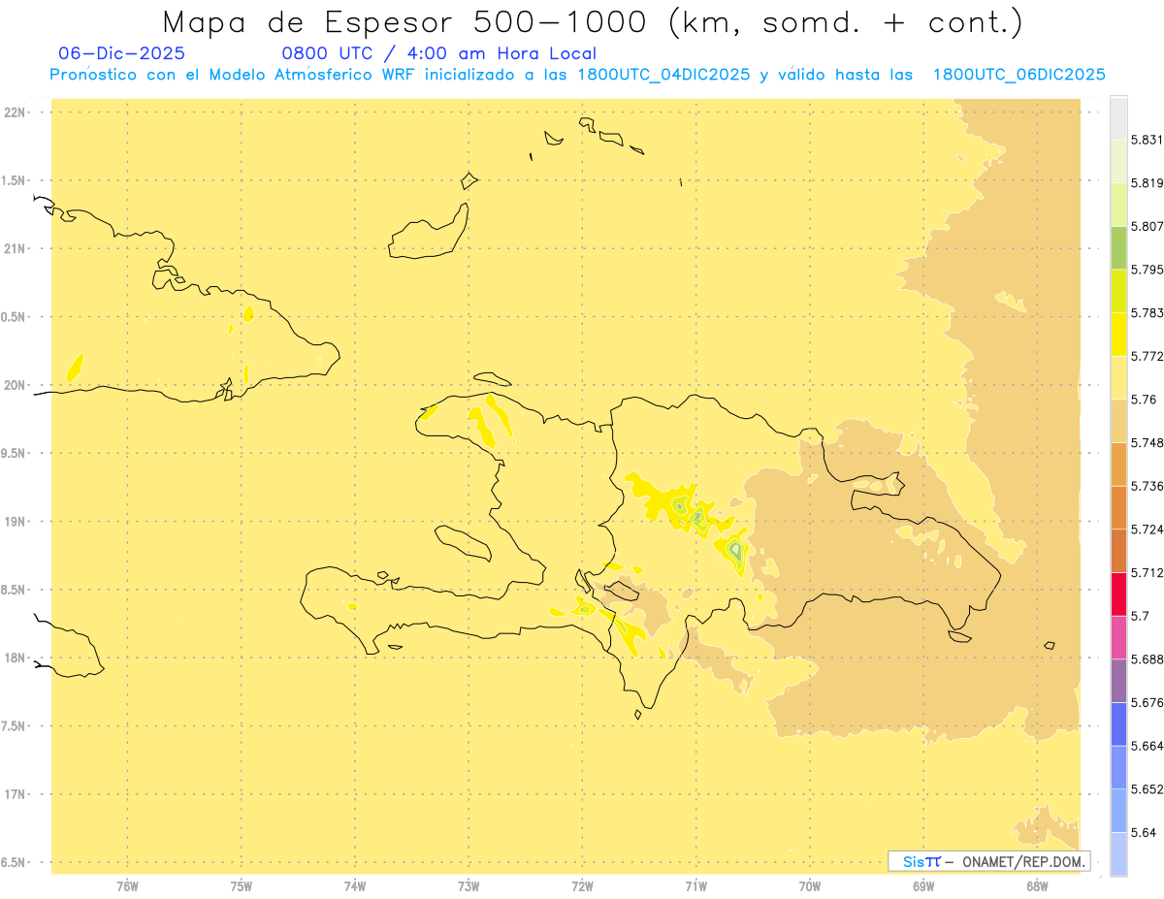This screenshot has width=1164, height=899.
Task: Select the tan swatch between 5.748 and 5.76
Action: 1118,421
